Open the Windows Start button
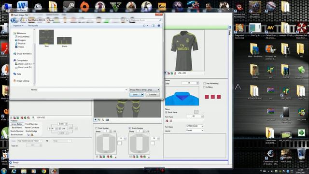The width and height of the screenshot is (309, 174). (4, 171)
